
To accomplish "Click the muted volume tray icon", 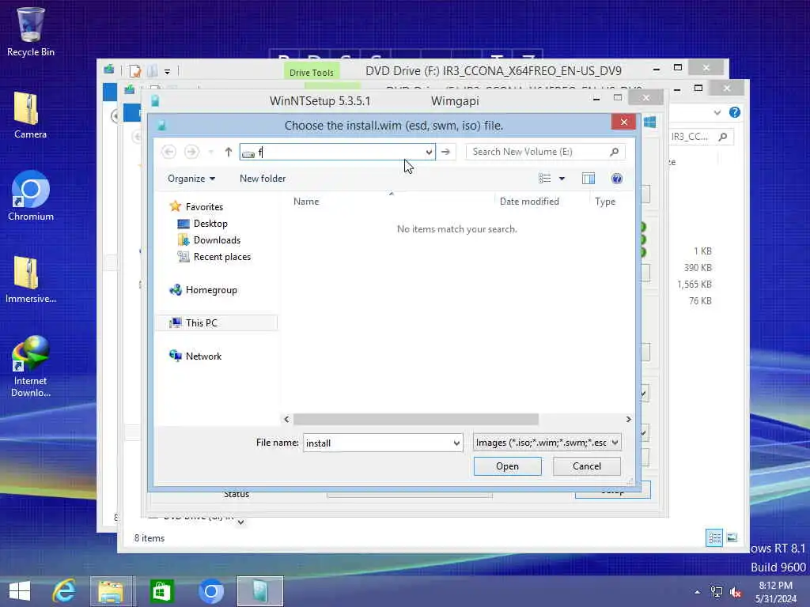I will [x=736, y=592].
